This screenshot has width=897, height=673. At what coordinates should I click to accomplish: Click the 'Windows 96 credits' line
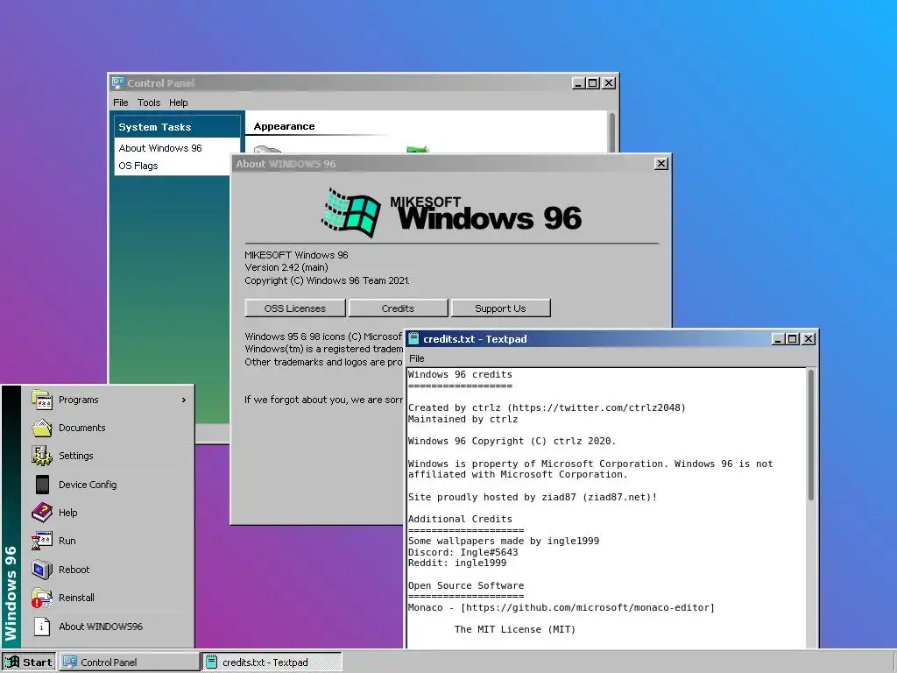(x=460, y=374)
